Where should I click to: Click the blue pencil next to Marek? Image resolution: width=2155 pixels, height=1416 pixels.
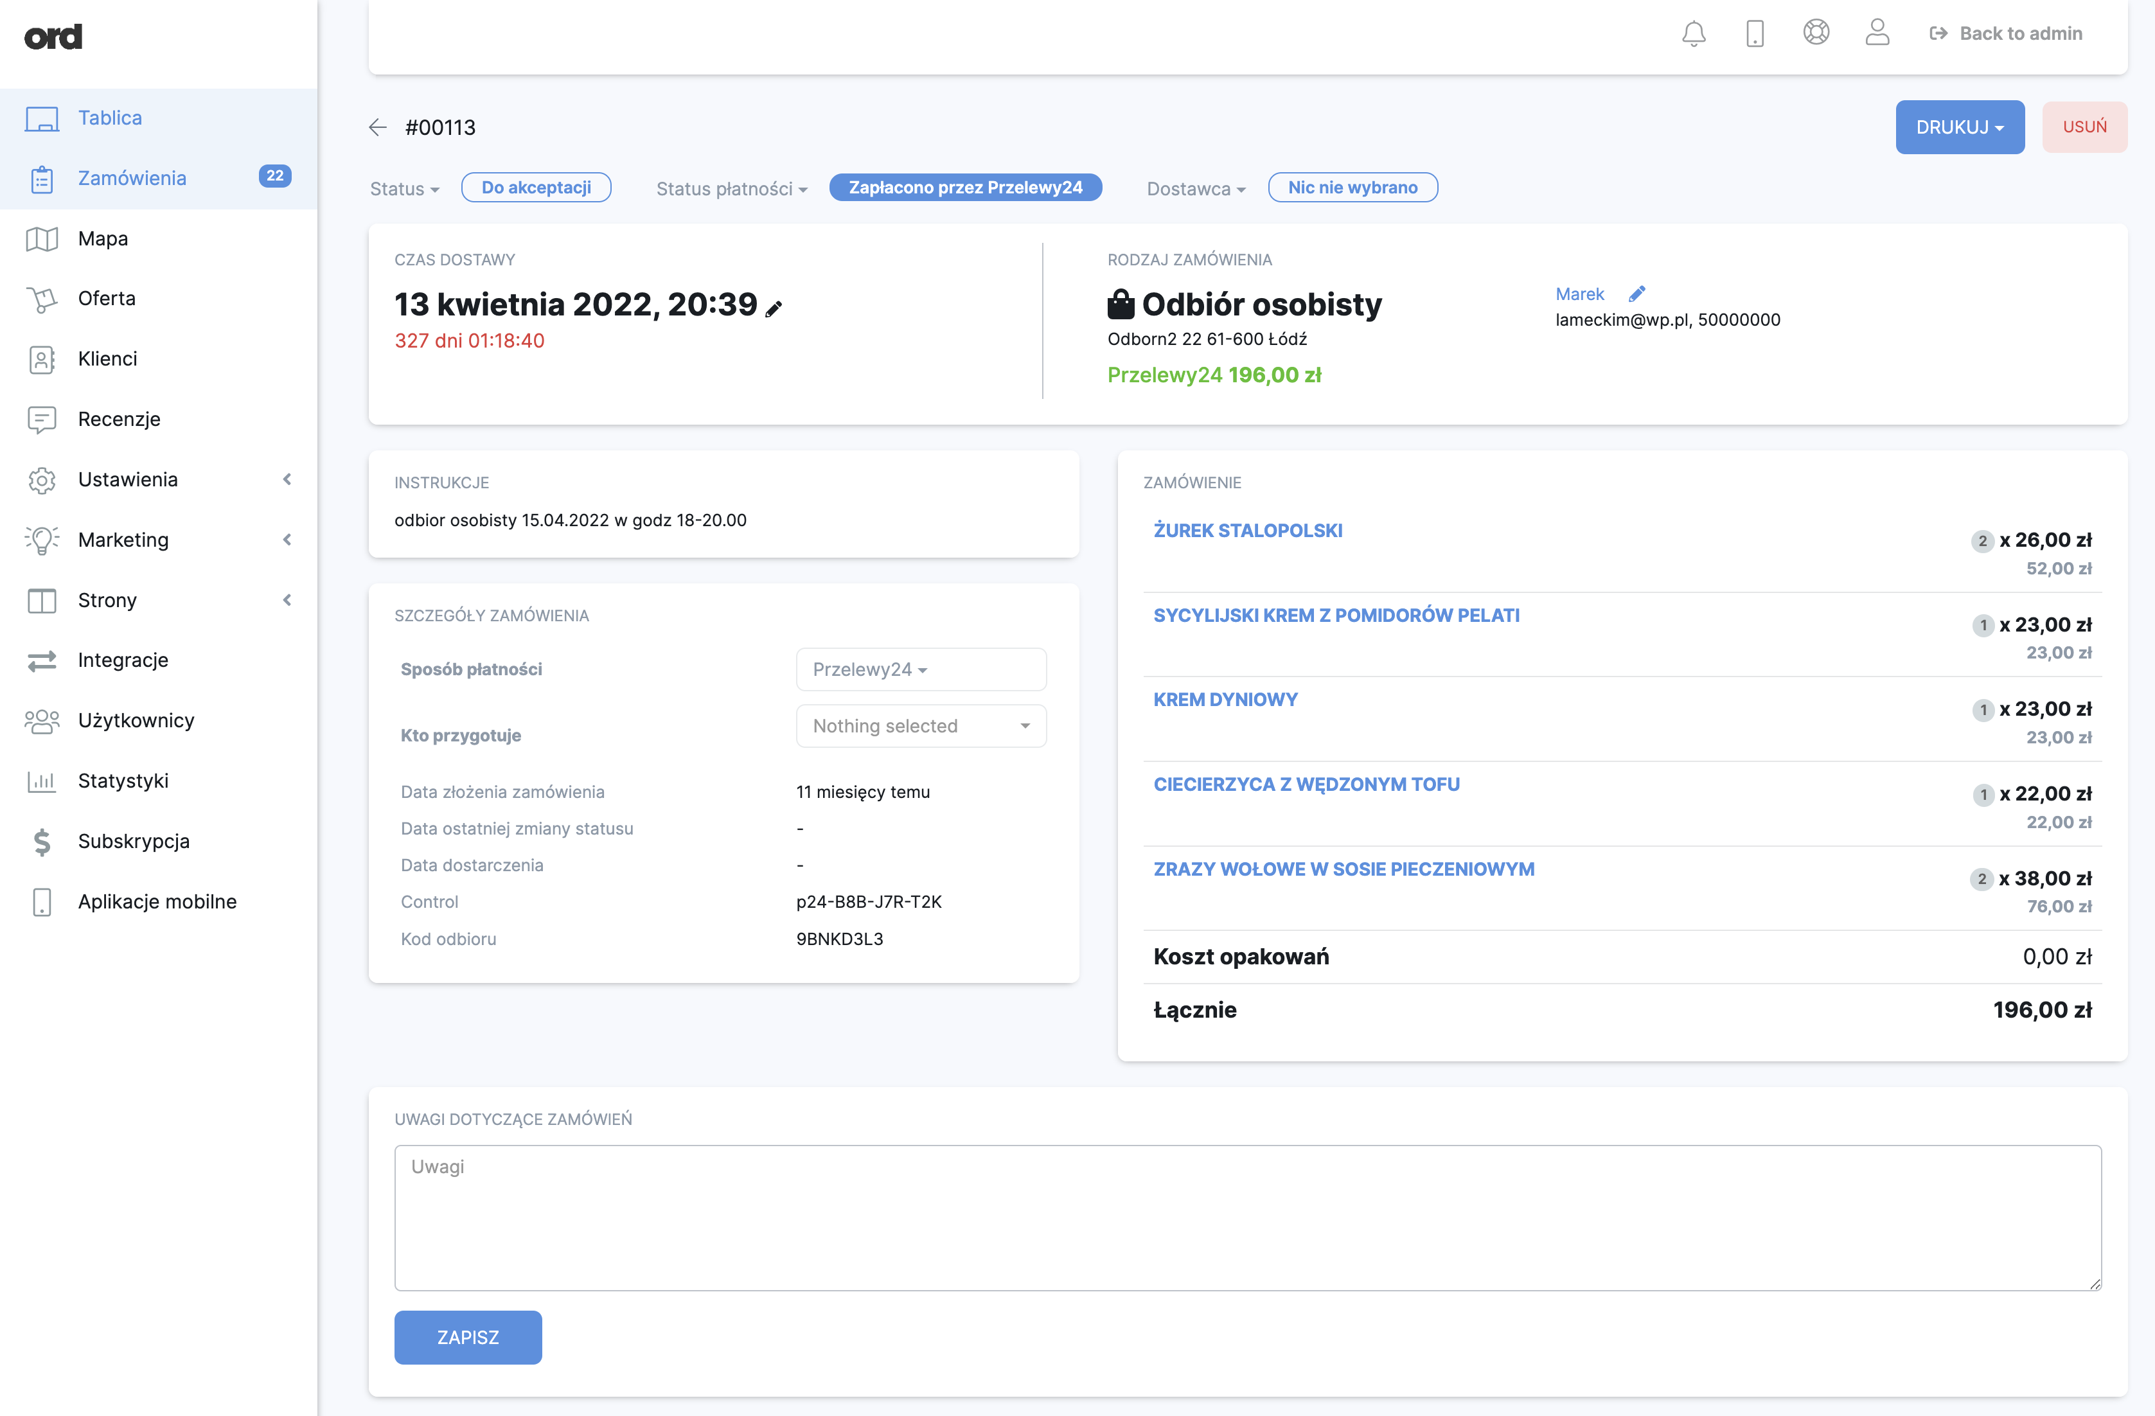[x=1637, y=294]
